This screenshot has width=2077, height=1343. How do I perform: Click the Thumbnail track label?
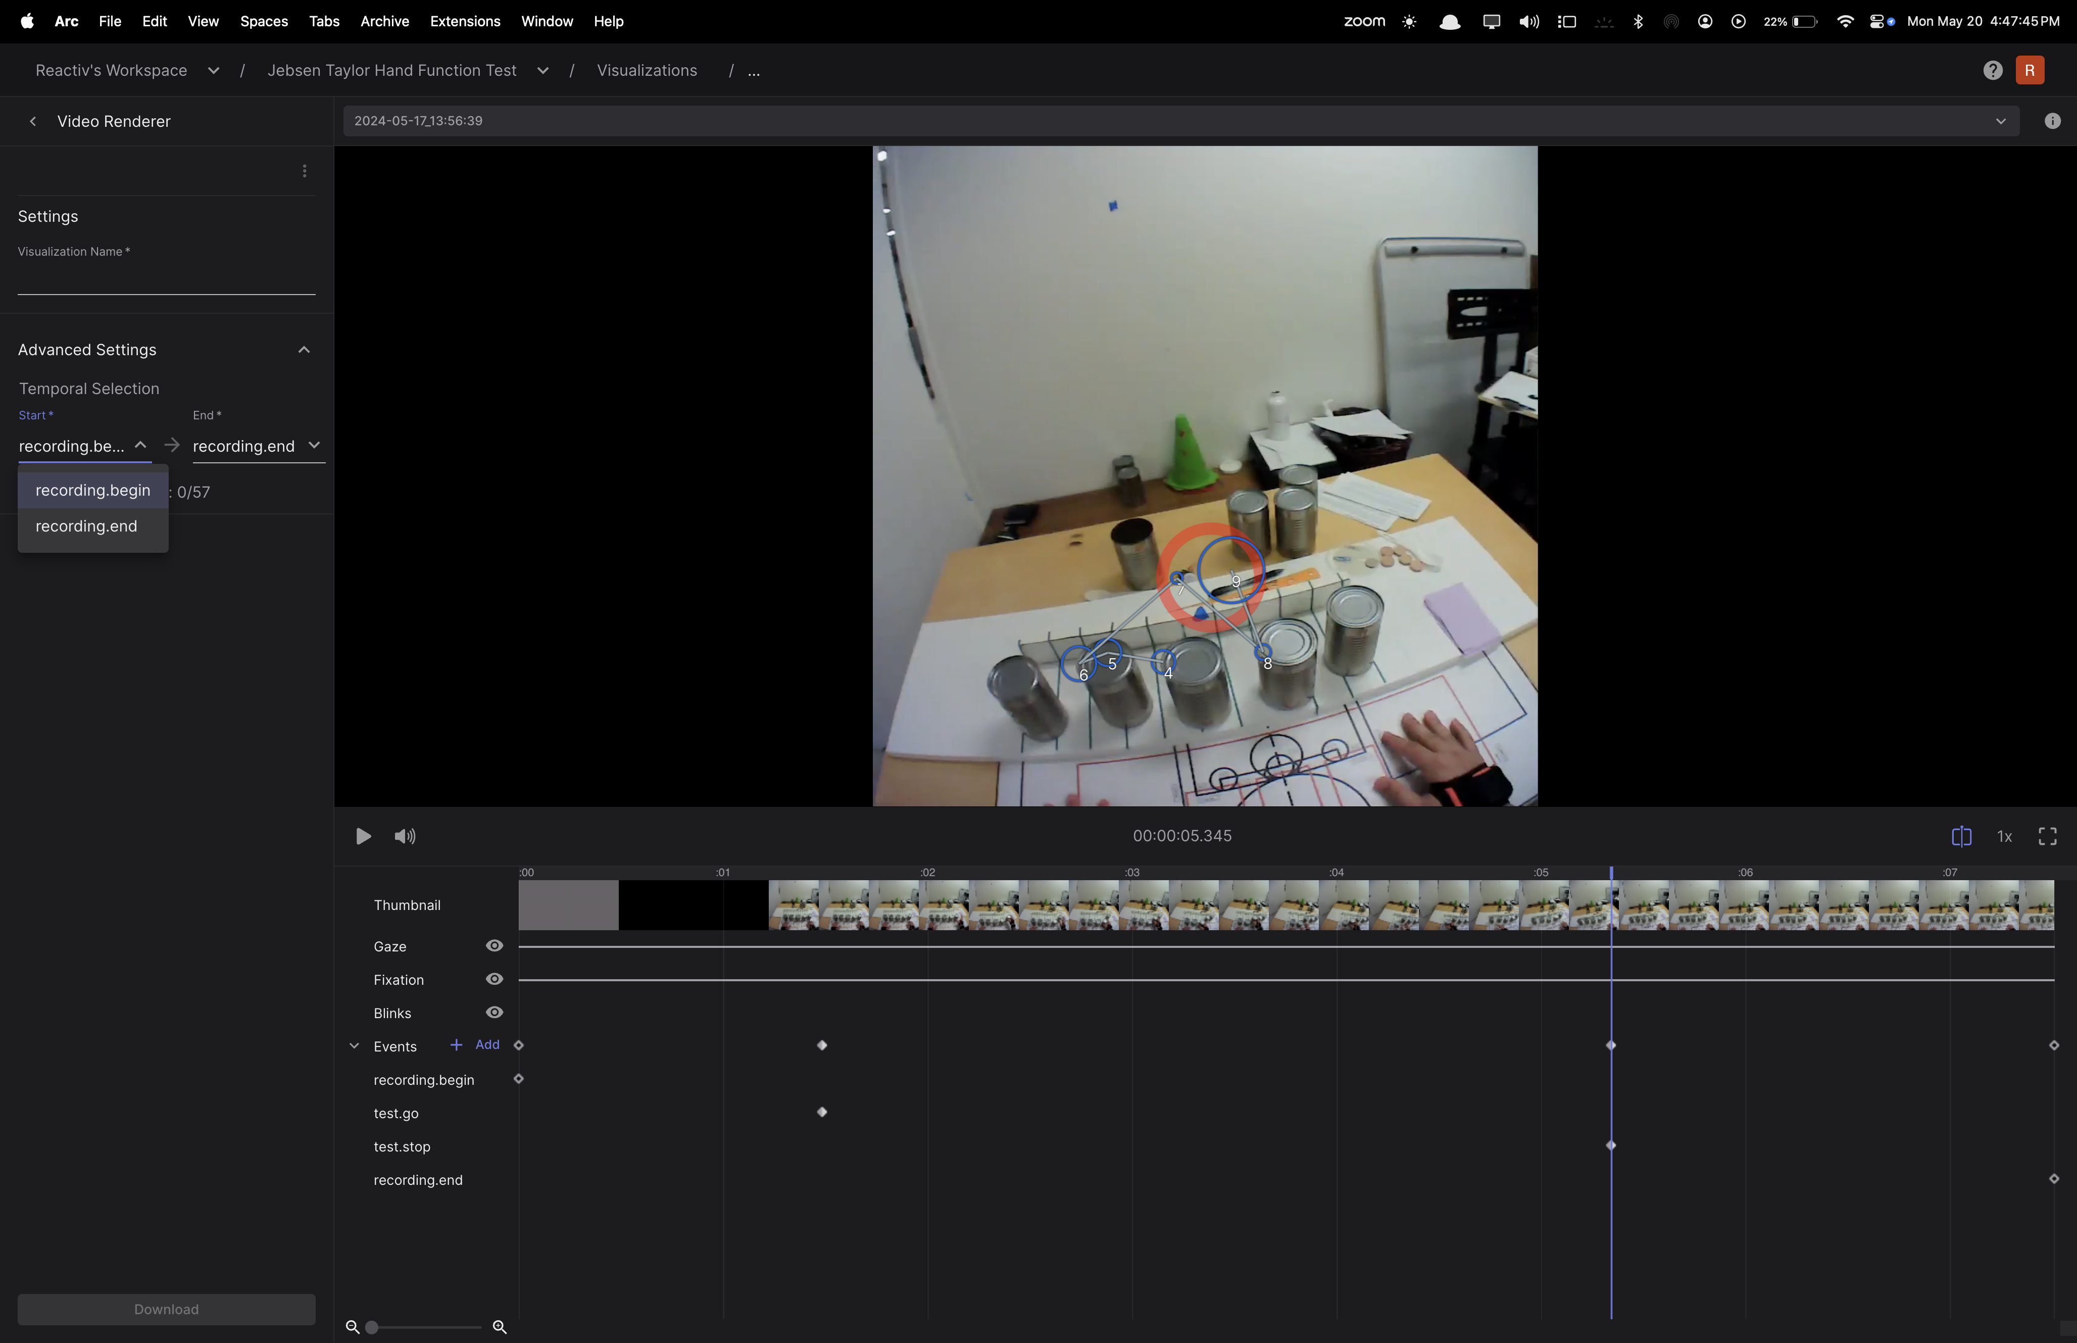(407, 905)
